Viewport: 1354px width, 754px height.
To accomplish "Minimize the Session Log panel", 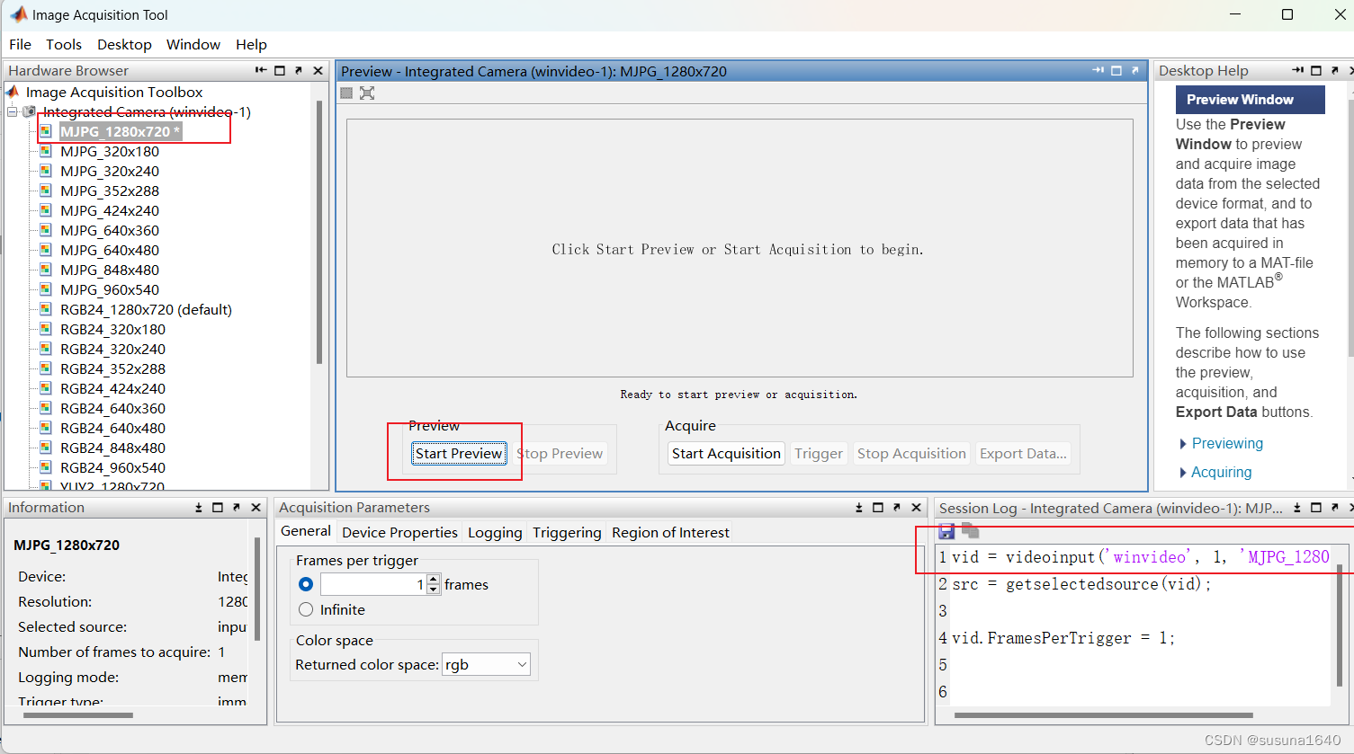I will click(1297, 508).
